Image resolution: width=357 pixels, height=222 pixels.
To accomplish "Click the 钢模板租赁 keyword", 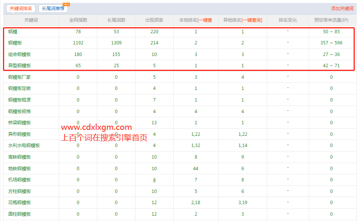I will pos(19,100).
